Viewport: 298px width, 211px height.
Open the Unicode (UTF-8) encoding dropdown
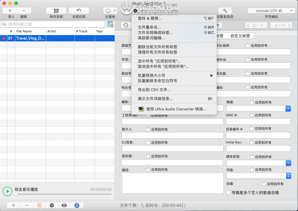point(269,10)
